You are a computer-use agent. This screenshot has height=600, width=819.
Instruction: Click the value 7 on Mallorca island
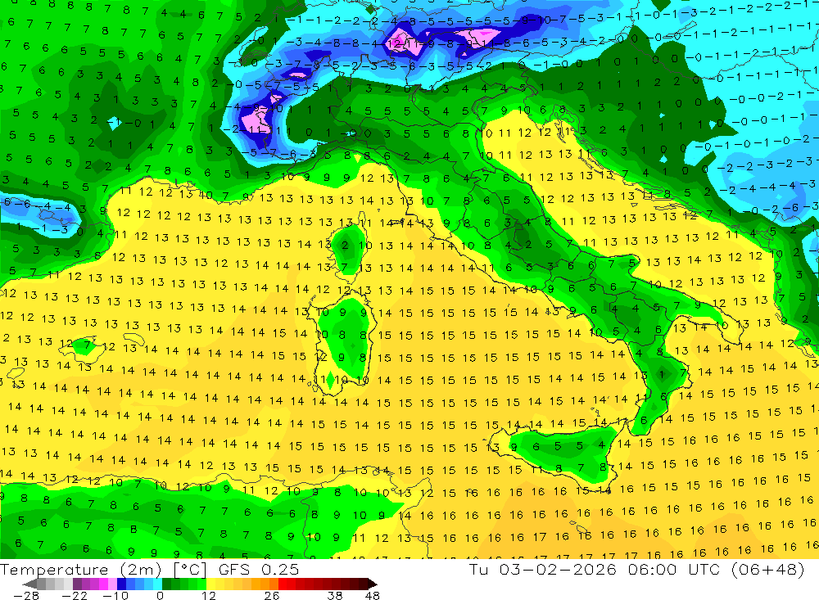pyautogui.click(x=88, y=345)
